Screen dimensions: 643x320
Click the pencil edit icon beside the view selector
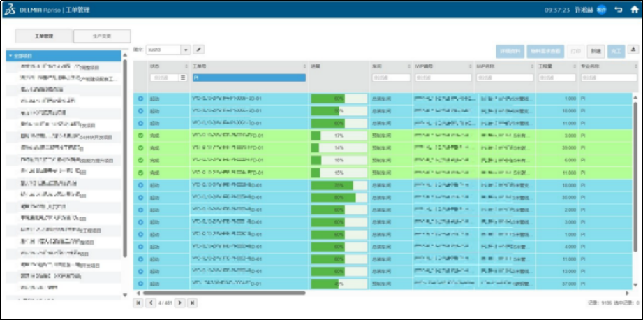(199, 50)
